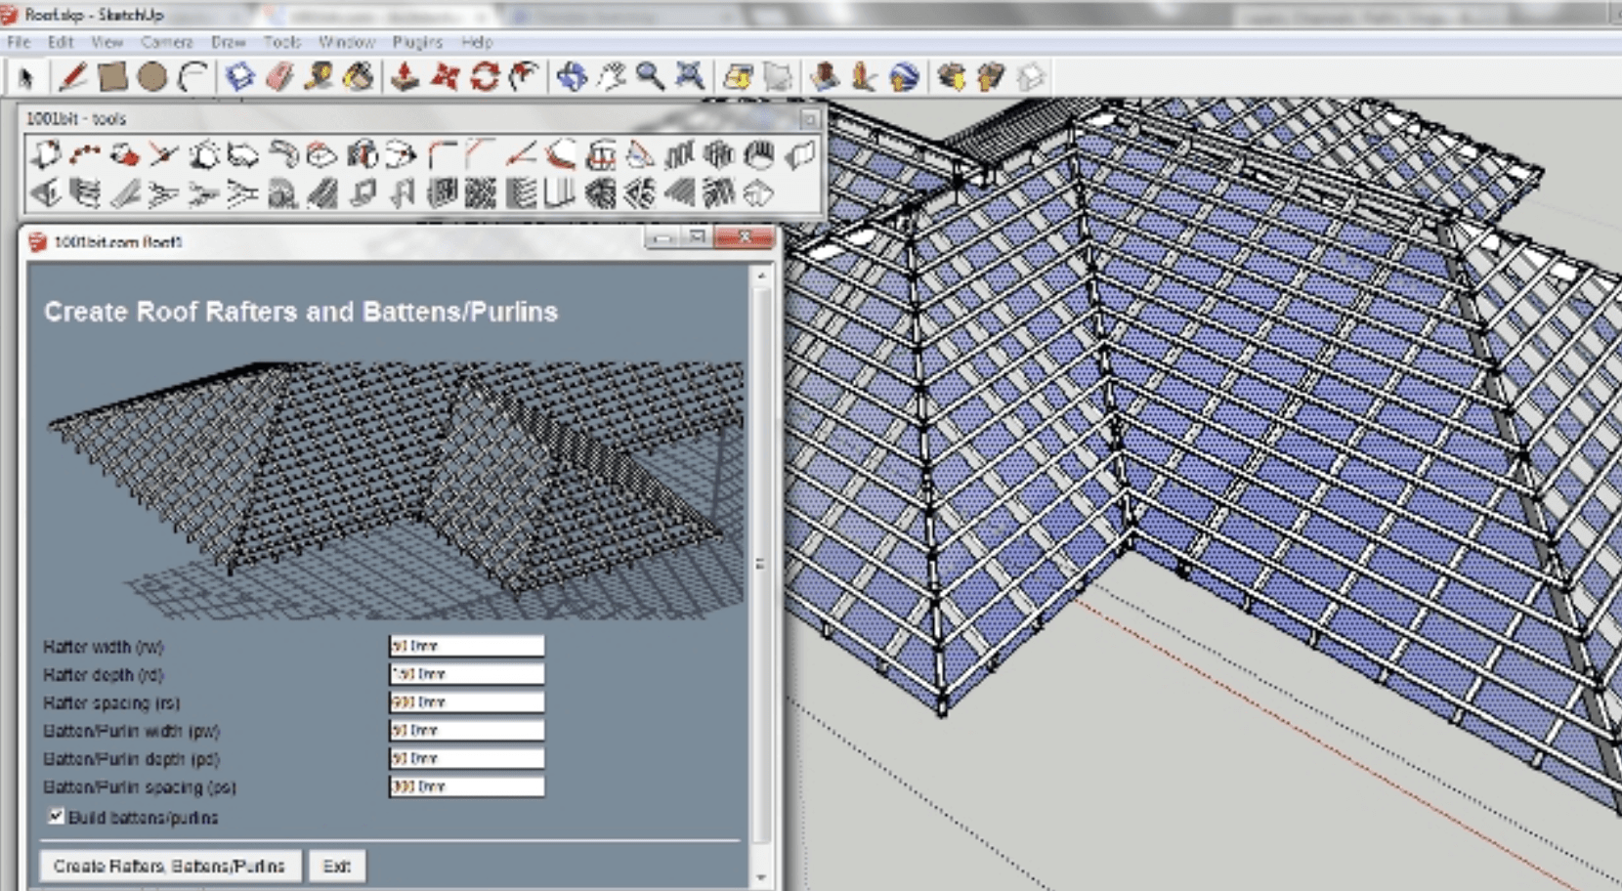Select the red Move tool
The image size is (1622, 891).
point(445,76)
